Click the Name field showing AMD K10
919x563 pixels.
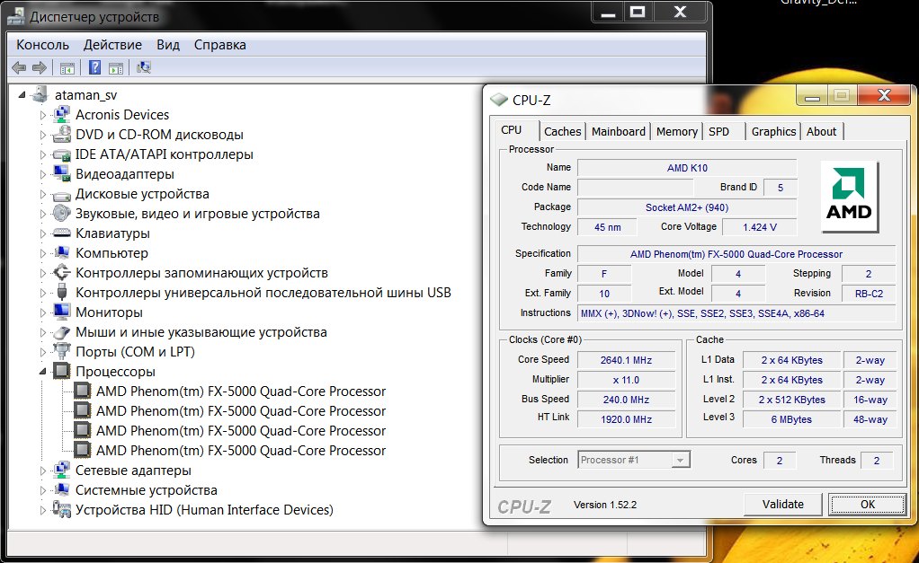tap(687, 168)
